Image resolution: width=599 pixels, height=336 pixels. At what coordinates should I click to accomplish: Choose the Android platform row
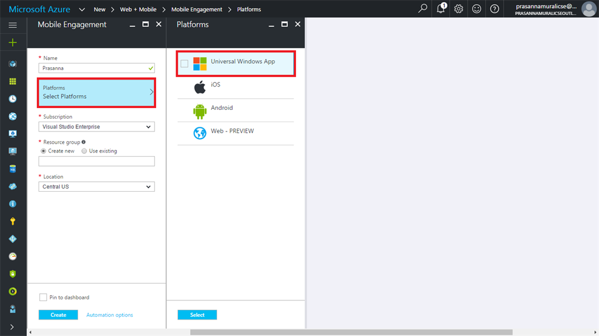point(236,110)
